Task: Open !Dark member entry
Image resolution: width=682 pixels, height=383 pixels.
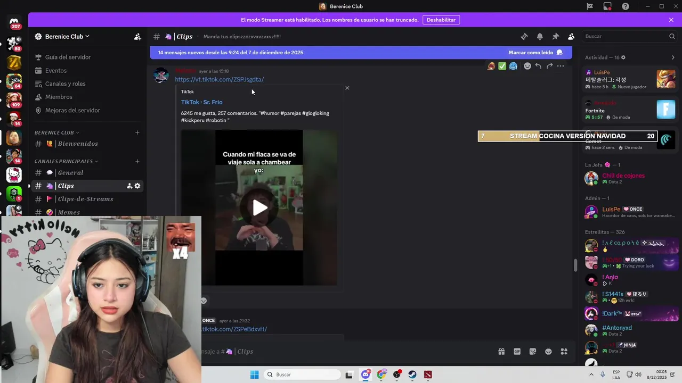Action: (x=630, y=314)
